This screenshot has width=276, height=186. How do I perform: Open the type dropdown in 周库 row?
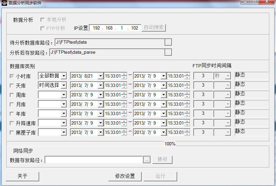[x=64, y=95]
